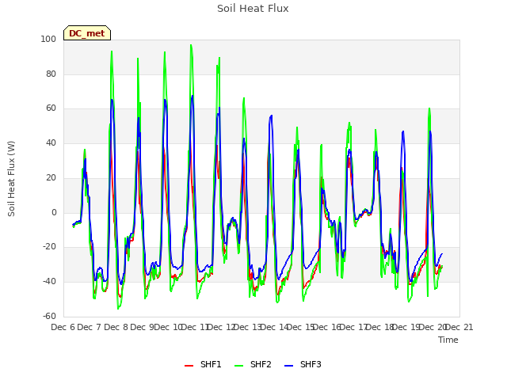Toggle SHF1 series in legend
Screen dimensions: 507x380
(203, 364)
